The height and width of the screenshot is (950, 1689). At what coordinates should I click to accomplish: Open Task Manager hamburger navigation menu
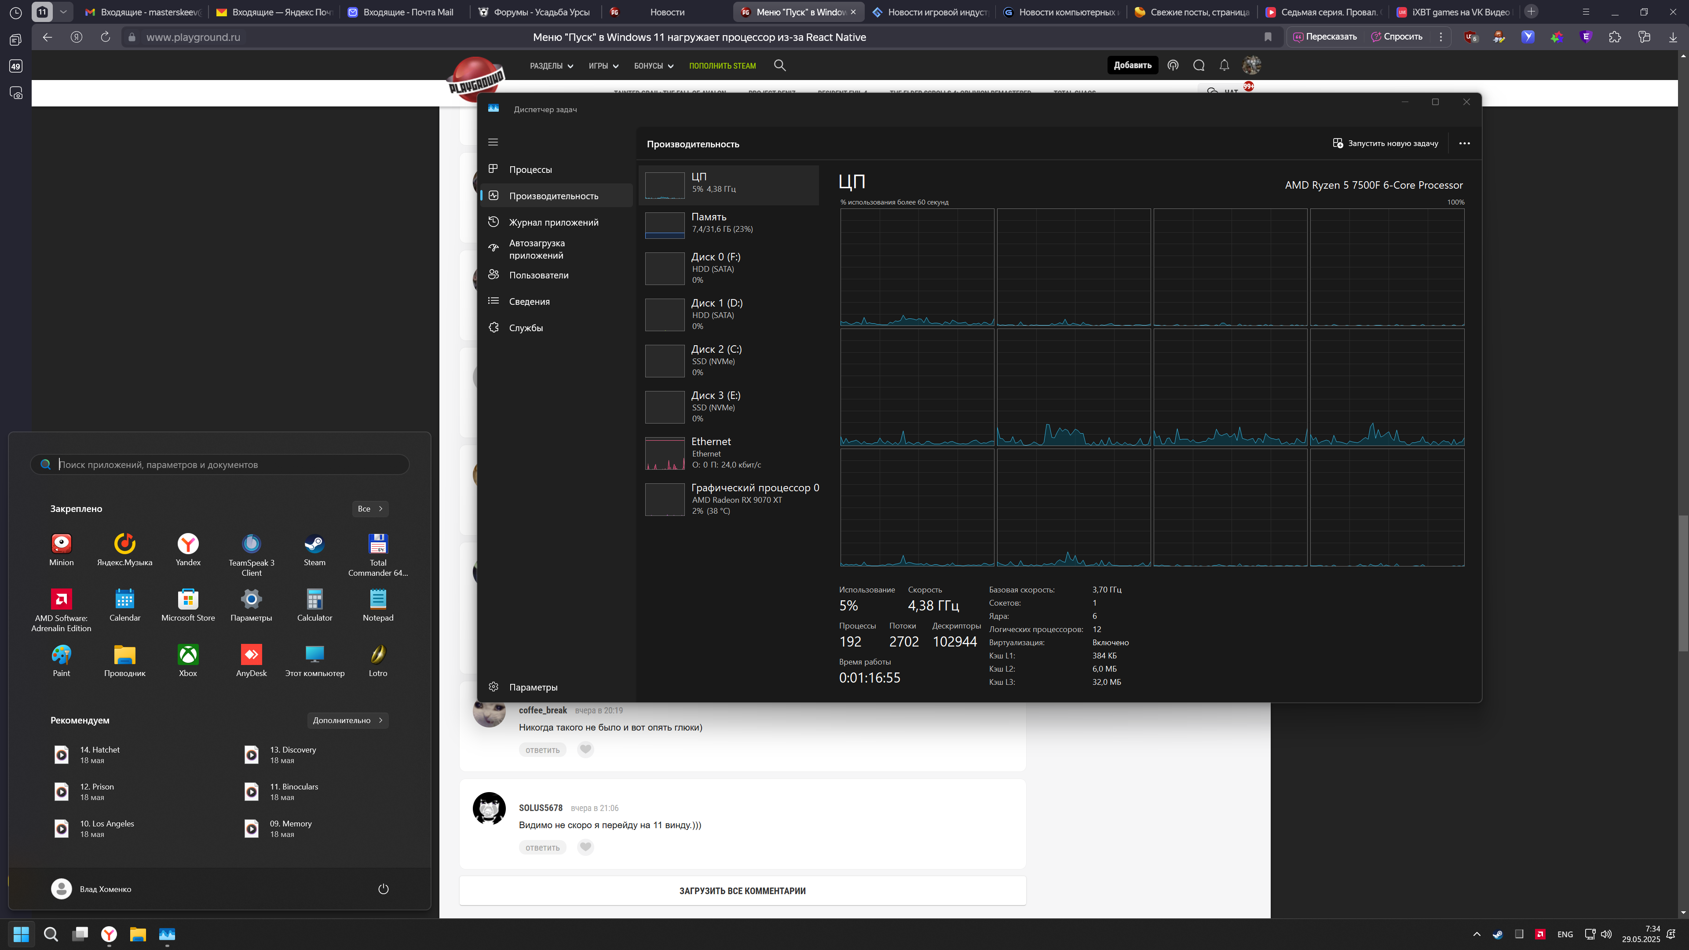493,142
